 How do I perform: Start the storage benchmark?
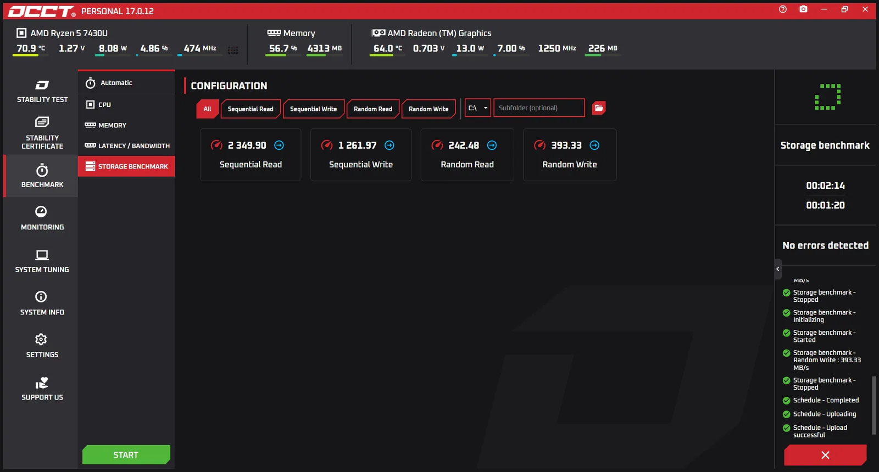click(x=126, y=454)
